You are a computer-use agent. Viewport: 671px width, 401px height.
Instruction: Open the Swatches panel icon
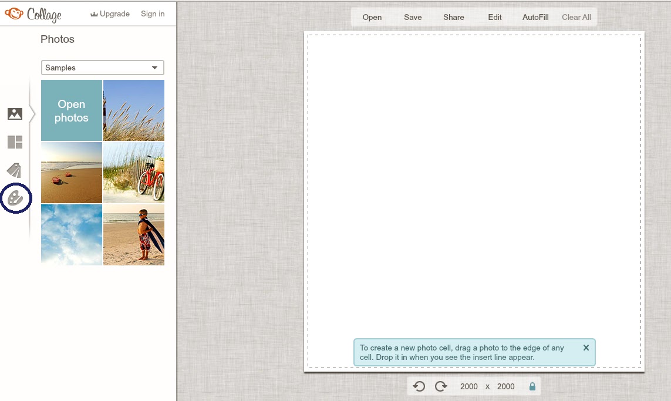point(14,170)
